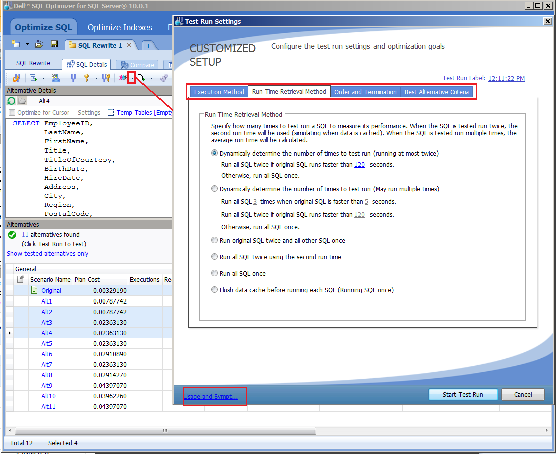This screenshot has width=556, height=454.
Task: Open the dropdown arrow next to the key icon
Action: (x=96, y=78)
